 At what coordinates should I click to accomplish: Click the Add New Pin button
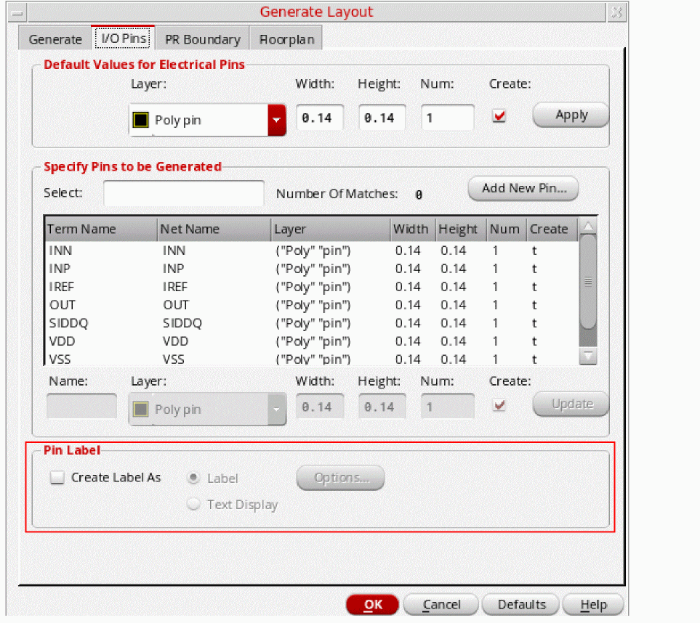[x=523, y=188]
